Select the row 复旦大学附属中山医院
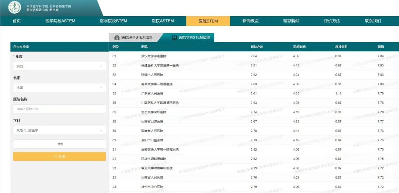 (254, 168)
